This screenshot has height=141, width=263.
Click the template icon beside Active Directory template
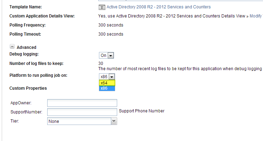(x=102, y=7)
